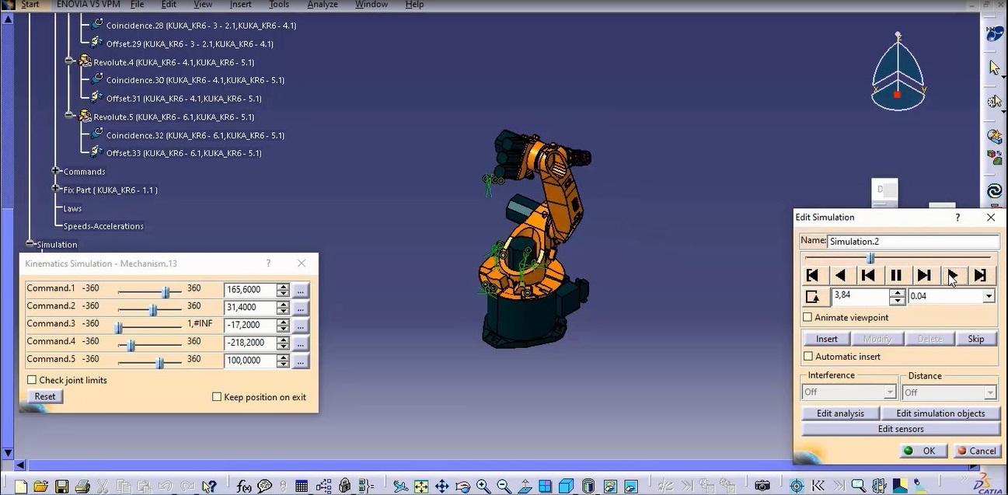The width and height of the screenshot is (1008, 495).
Task: Select the Laws tree item
Action: coord(72,208)
